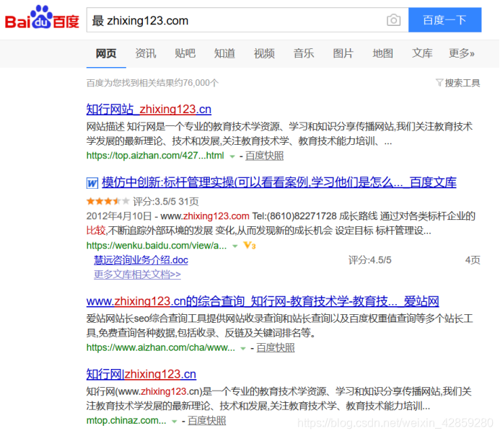Open the 视频 tab
Image resolution: width=500 pixels, height=436 pixels.
pos(264,53)
